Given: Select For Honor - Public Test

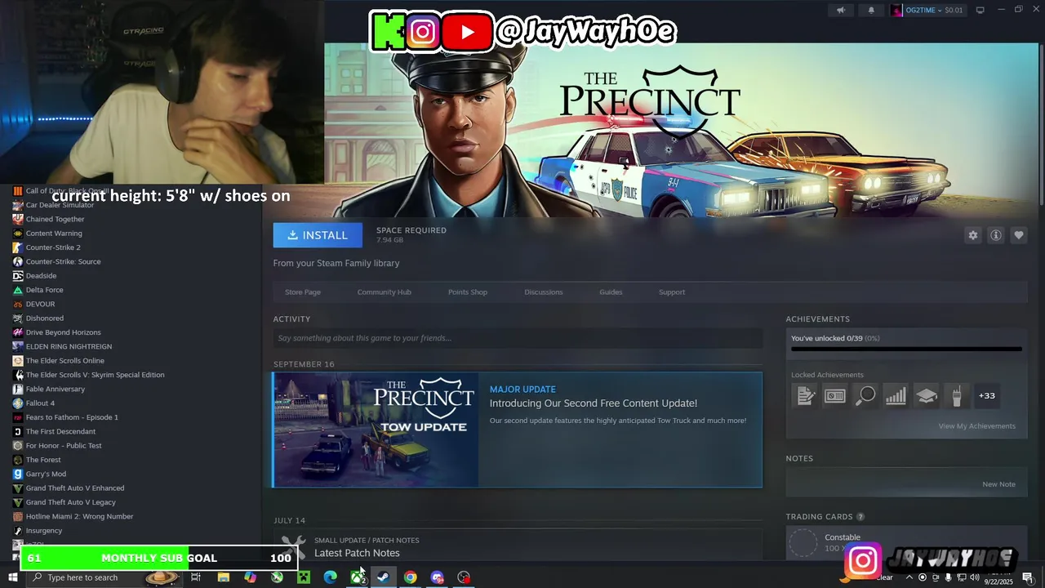Looking at the screenshot, I should pyautogui.click(x=64, y=446).
